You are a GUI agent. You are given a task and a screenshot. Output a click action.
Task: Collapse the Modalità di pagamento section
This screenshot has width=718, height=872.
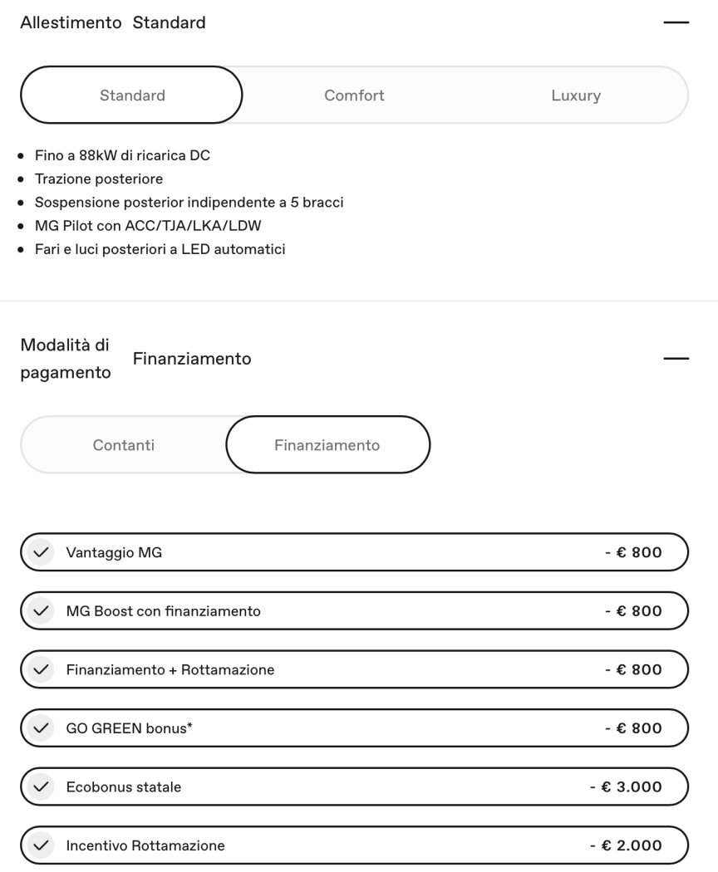click(x=676, y=359)
